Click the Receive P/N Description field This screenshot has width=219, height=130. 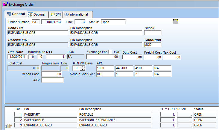point(106,45)
